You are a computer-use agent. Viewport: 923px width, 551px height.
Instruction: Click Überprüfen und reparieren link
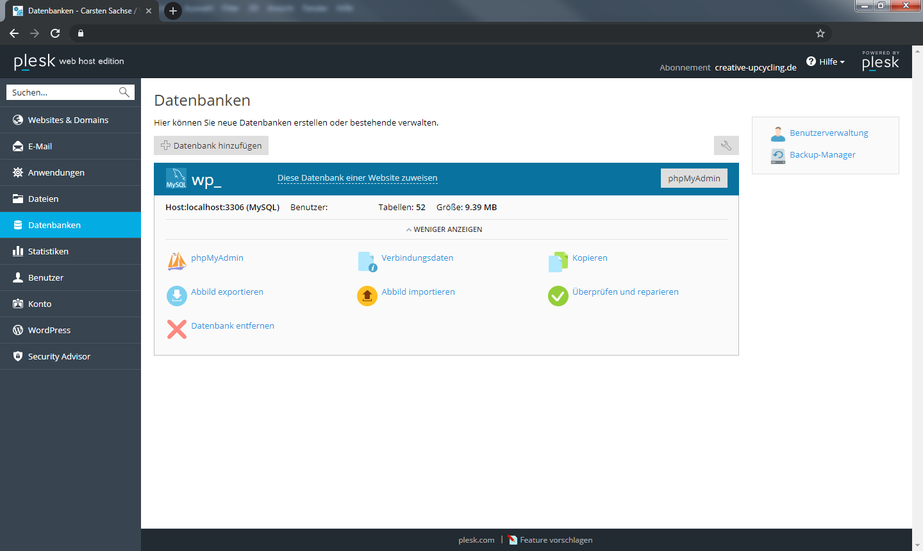coord(626,292)
